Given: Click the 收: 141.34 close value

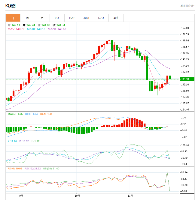Looking at the screenshot, I should pos(59,25).
